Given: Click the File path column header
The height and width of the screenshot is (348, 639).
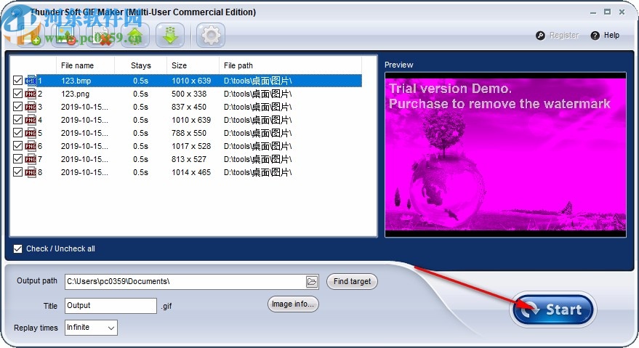Looking at the screenshot, I should click(x=290, y=65).
